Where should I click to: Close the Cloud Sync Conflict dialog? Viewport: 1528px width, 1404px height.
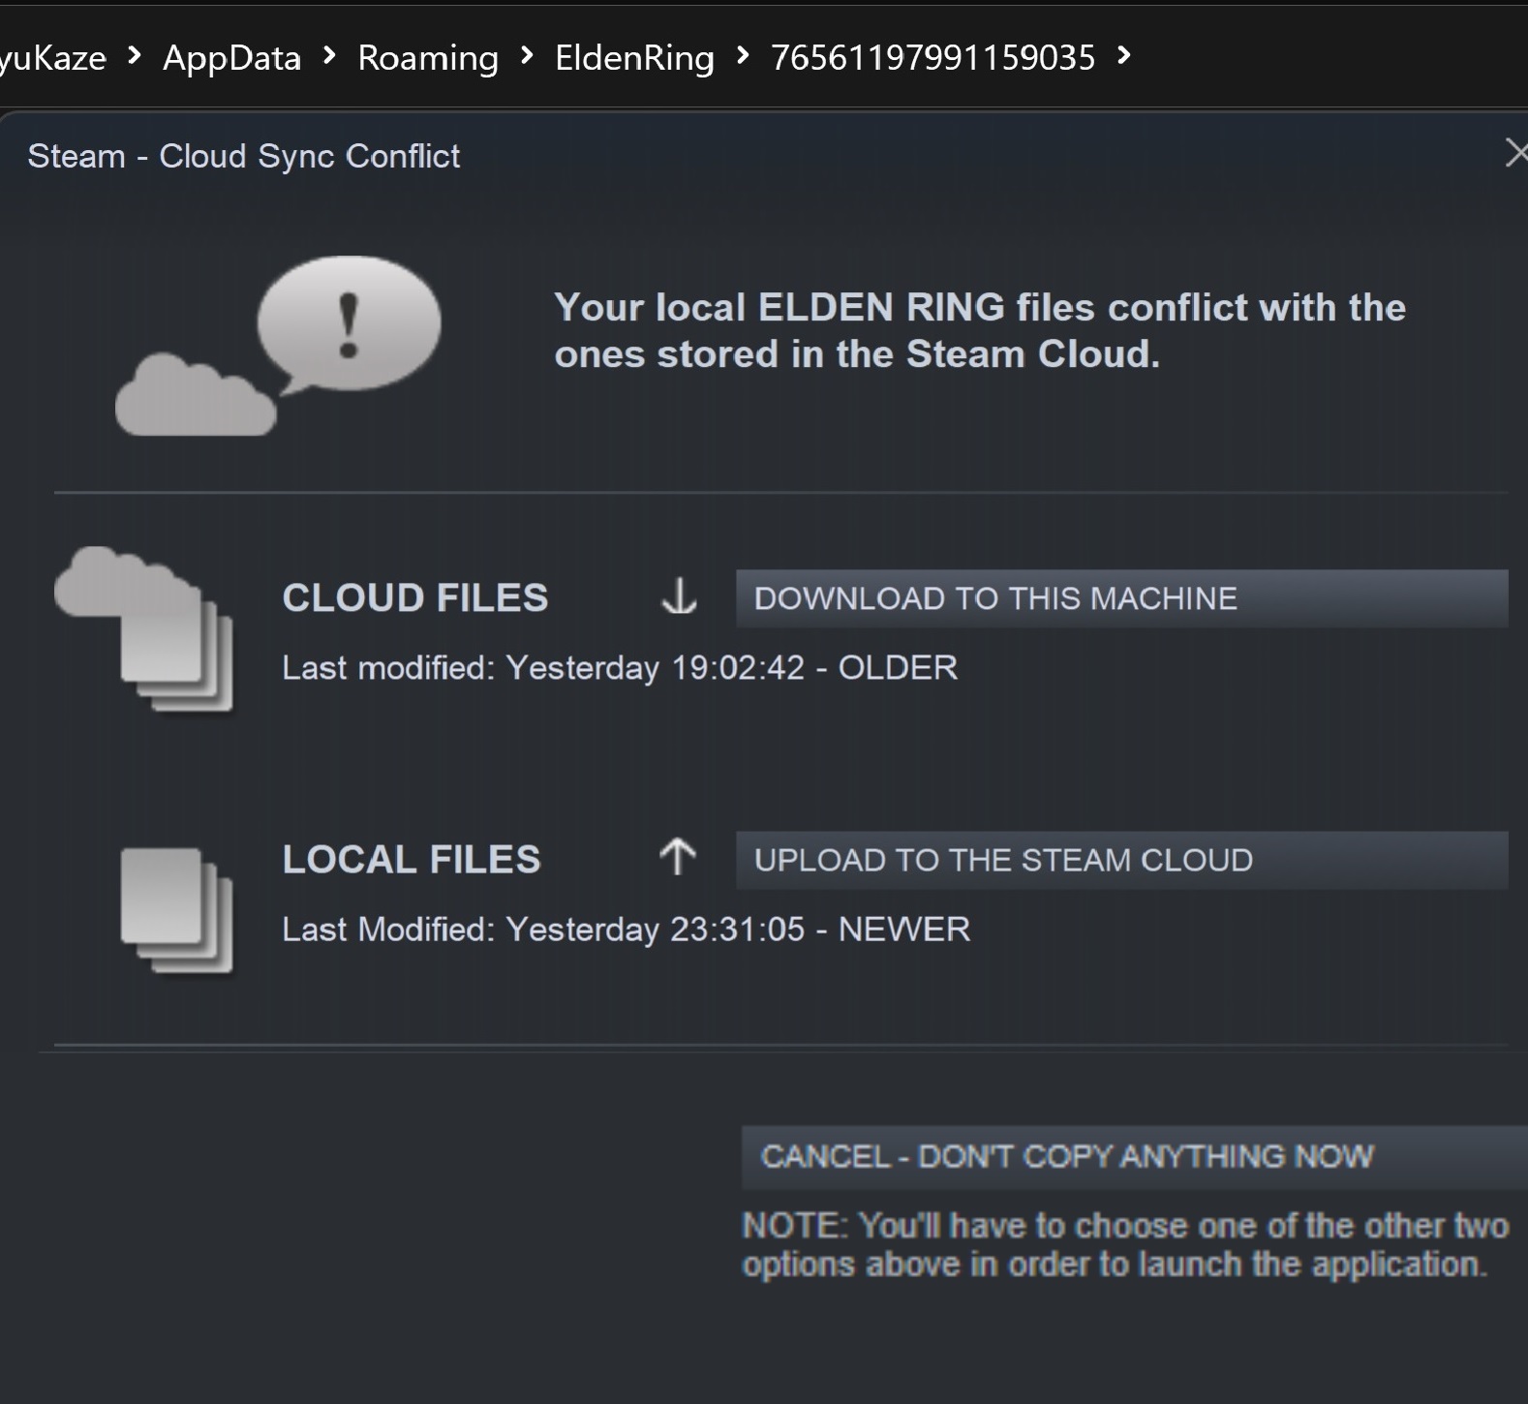point(1515,153)
